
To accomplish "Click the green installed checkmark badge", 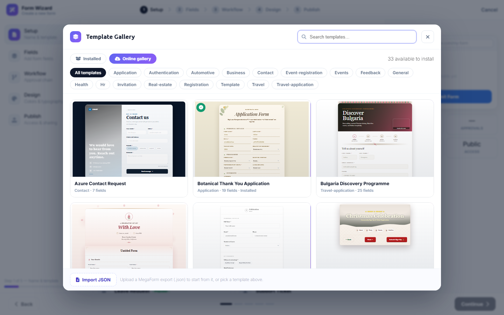I will pyautogui.click(x=201, y=107).
